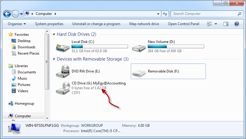
Task: Click the Search Computer input field
Action: (204, 14)
